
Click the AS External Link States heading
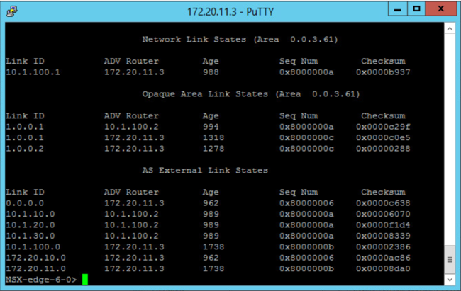click(205, 171)
